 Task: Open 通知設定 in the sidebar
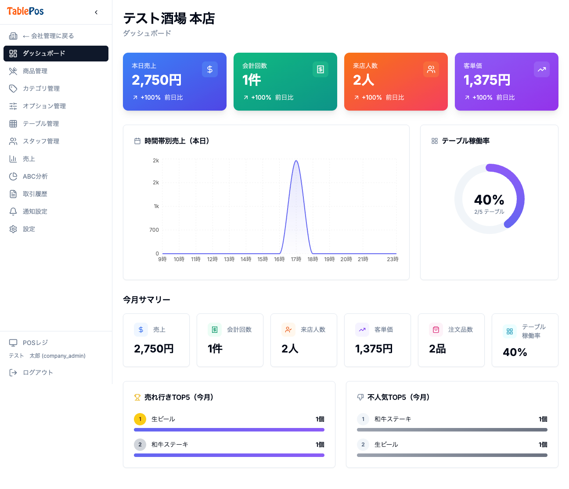[x=56, y=212]
